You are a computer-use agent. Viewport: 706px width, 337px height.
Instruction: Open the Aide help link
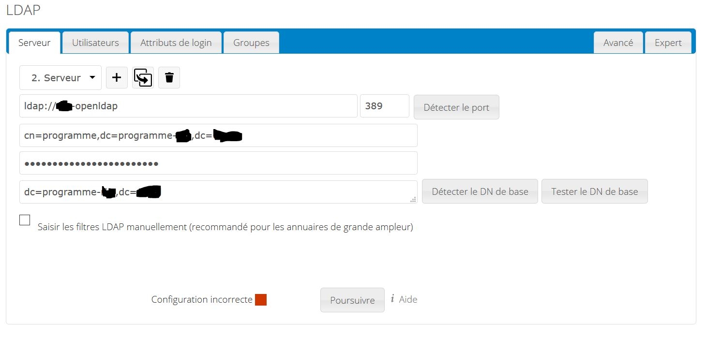point(408,299)
